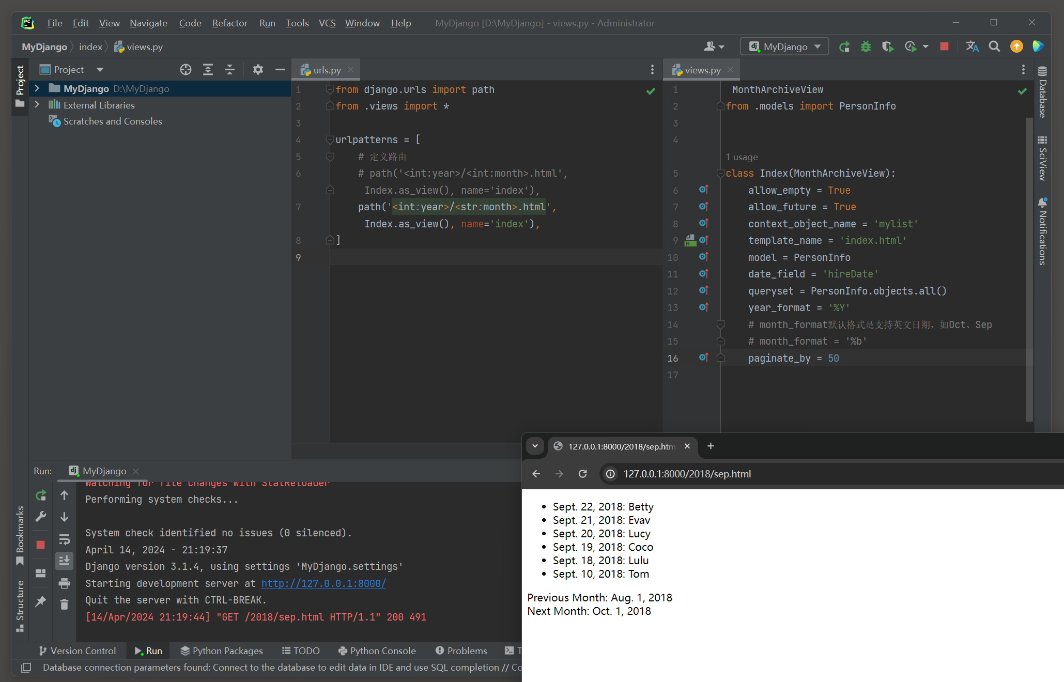Select opened file locate target icon
This screenshot has height=682, width=1064.
click(x=186, y=70)
